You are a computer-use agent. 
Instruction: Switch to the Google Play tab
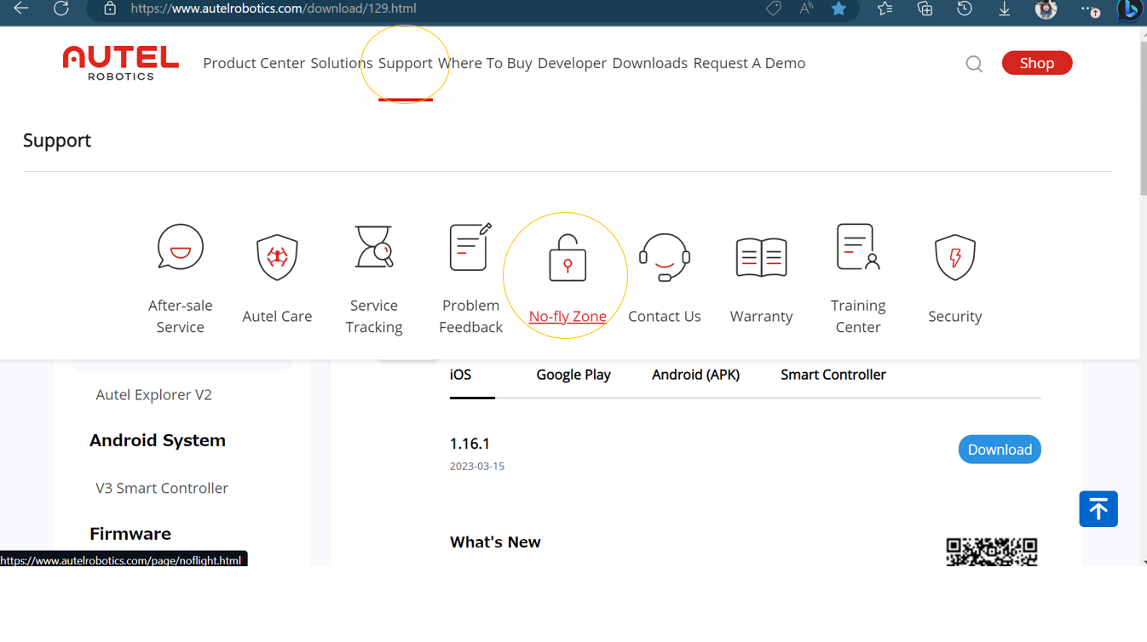coord(573,375)
